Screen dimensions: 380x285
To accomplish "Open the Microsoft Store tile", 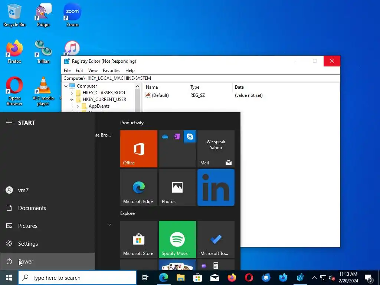I will point(139,239).
